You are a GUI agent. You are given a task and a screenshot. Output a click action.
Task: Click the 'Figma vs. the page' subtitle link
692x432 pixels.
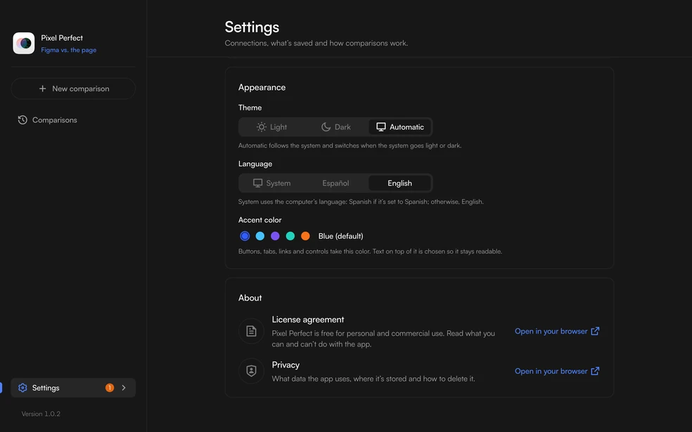pos(69,50)
